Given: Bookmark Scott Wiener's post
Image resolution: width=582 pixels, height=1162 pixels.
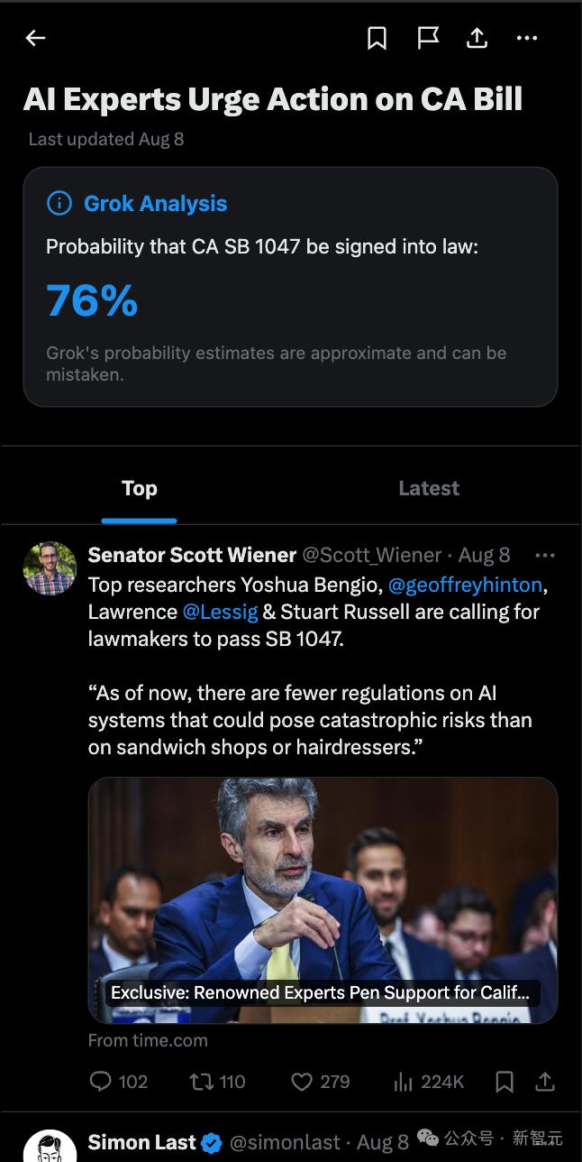Looking at the screenshot, I should click(505, 1081).
